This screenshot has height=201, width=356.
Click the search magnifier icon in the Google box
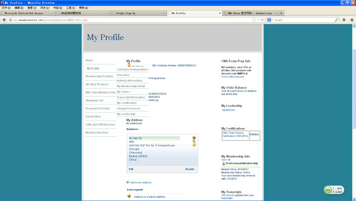click(x=337, y=20)
